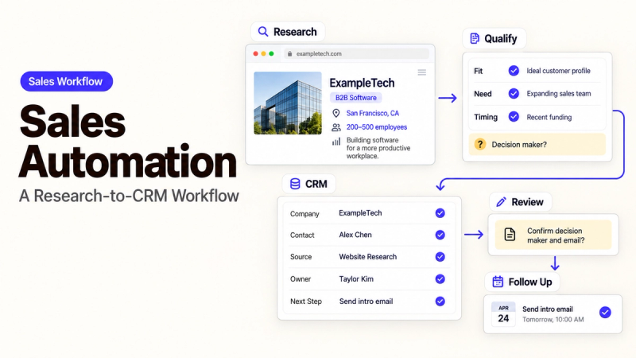Screen dimensions: 636x358
Task: Click the Send intro email Next Step value
Action: point(366,302)
